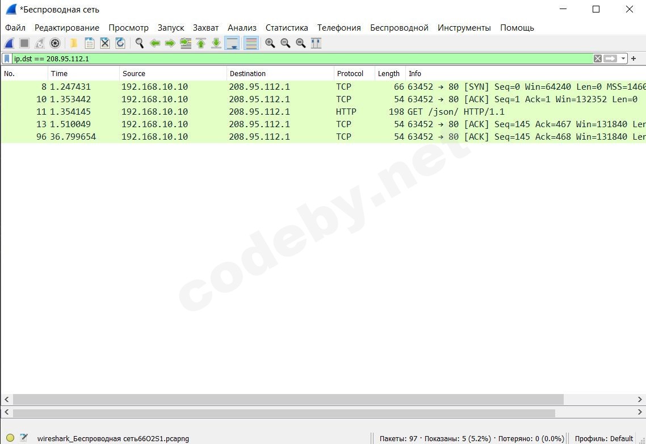Open a capture file via folder icon

(74, 43)
